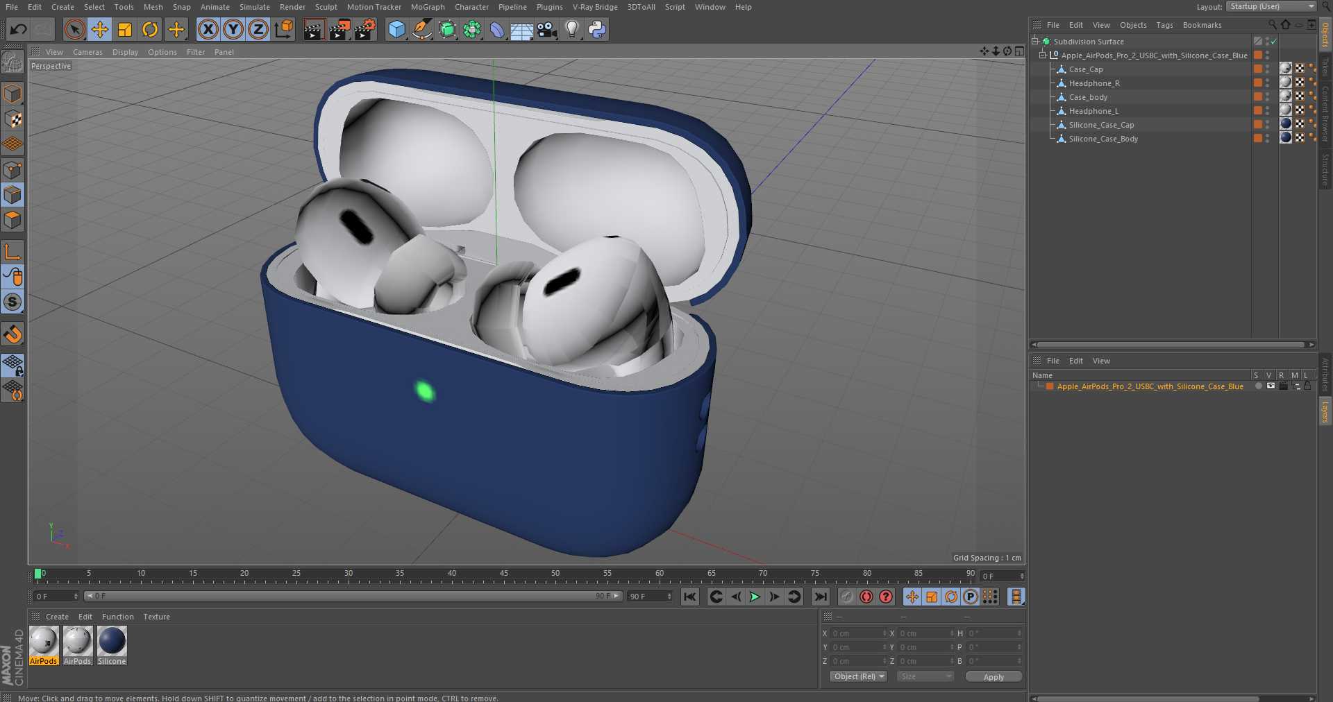1333x702 pixels.
Task: Switch to Polygons mode
Action: click(12, 220)
